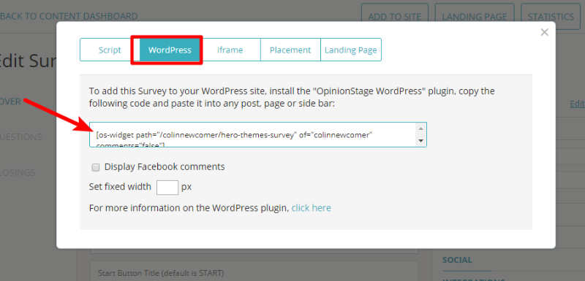Close the embed code dialog
This screenshot has width=585, height=281.
[x=544, y=32]
